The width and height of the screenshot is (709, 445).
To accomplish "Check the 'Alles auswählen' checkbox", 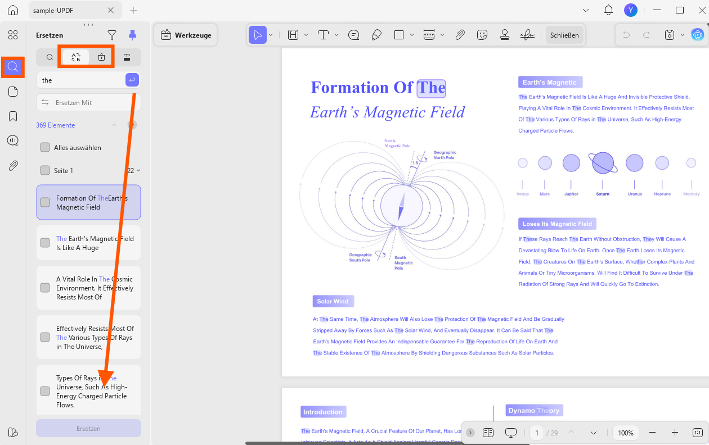I will pyautogui.click(x=45, y=147).
